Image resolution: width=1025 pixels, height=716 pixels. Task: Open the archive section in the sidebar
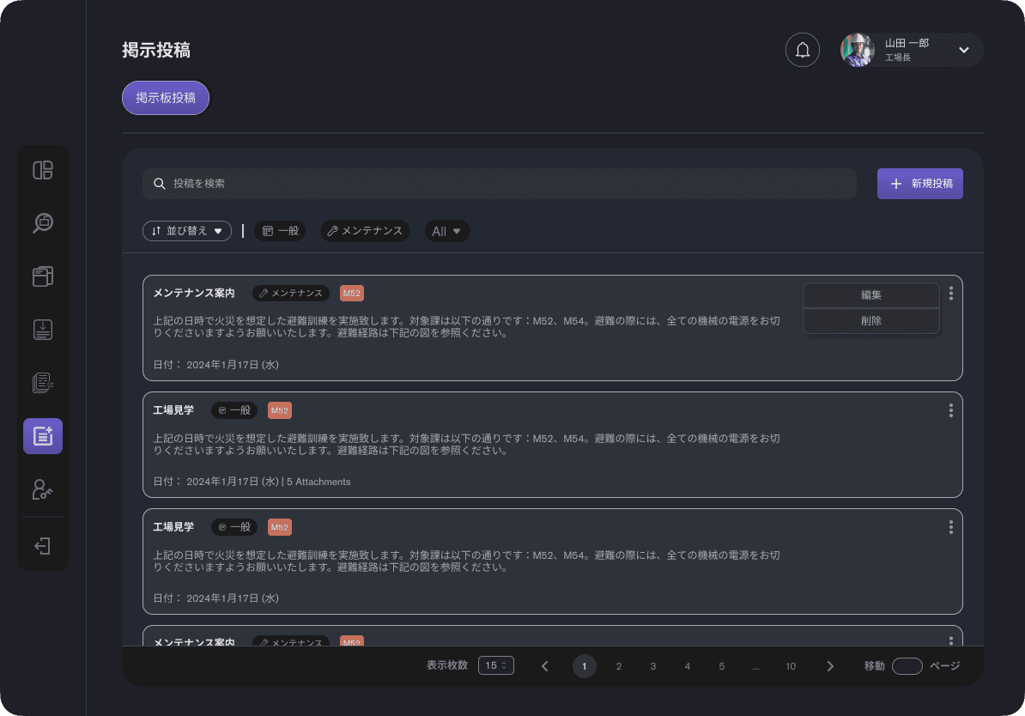coord(43,276)
